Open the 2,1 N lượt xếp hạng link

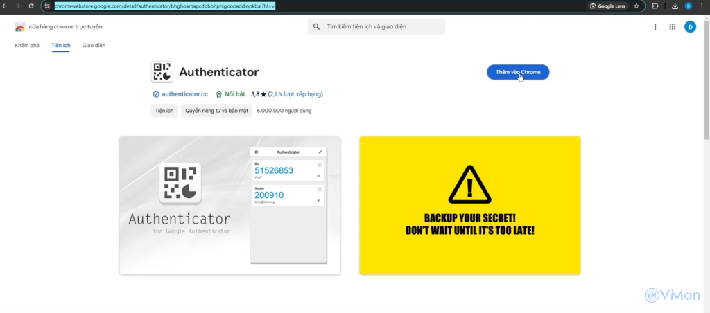pyautogui.click(x=295, y=94)
